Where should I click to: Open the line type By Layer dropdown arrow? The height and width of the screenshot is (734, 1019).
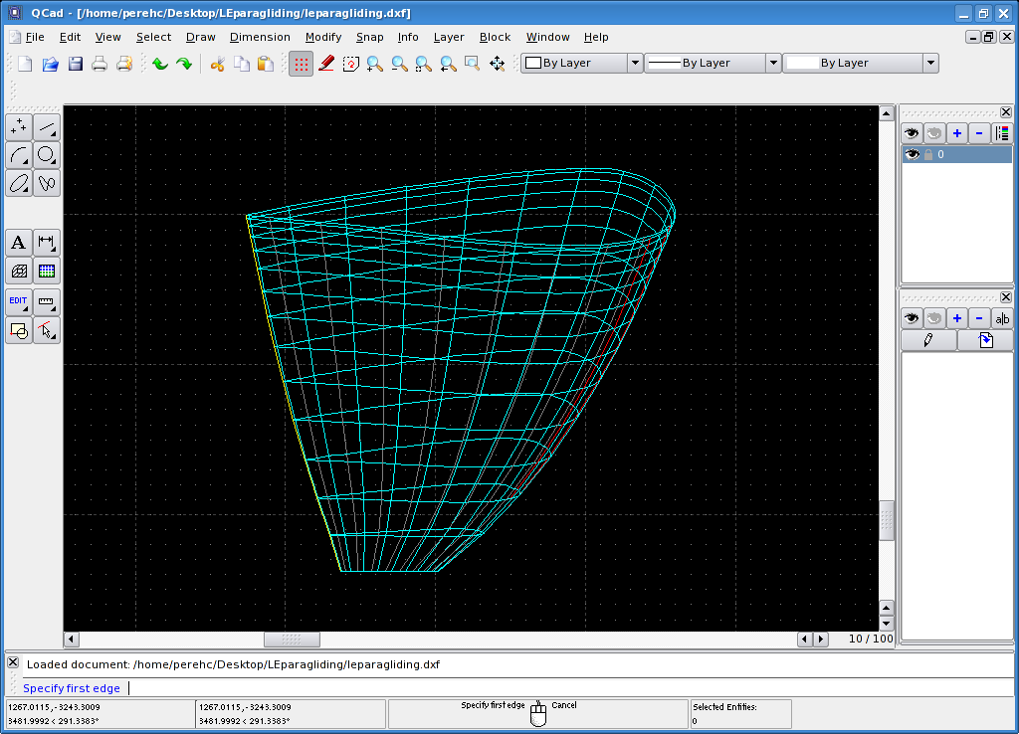pyautogui.click(x=930, y=63)
